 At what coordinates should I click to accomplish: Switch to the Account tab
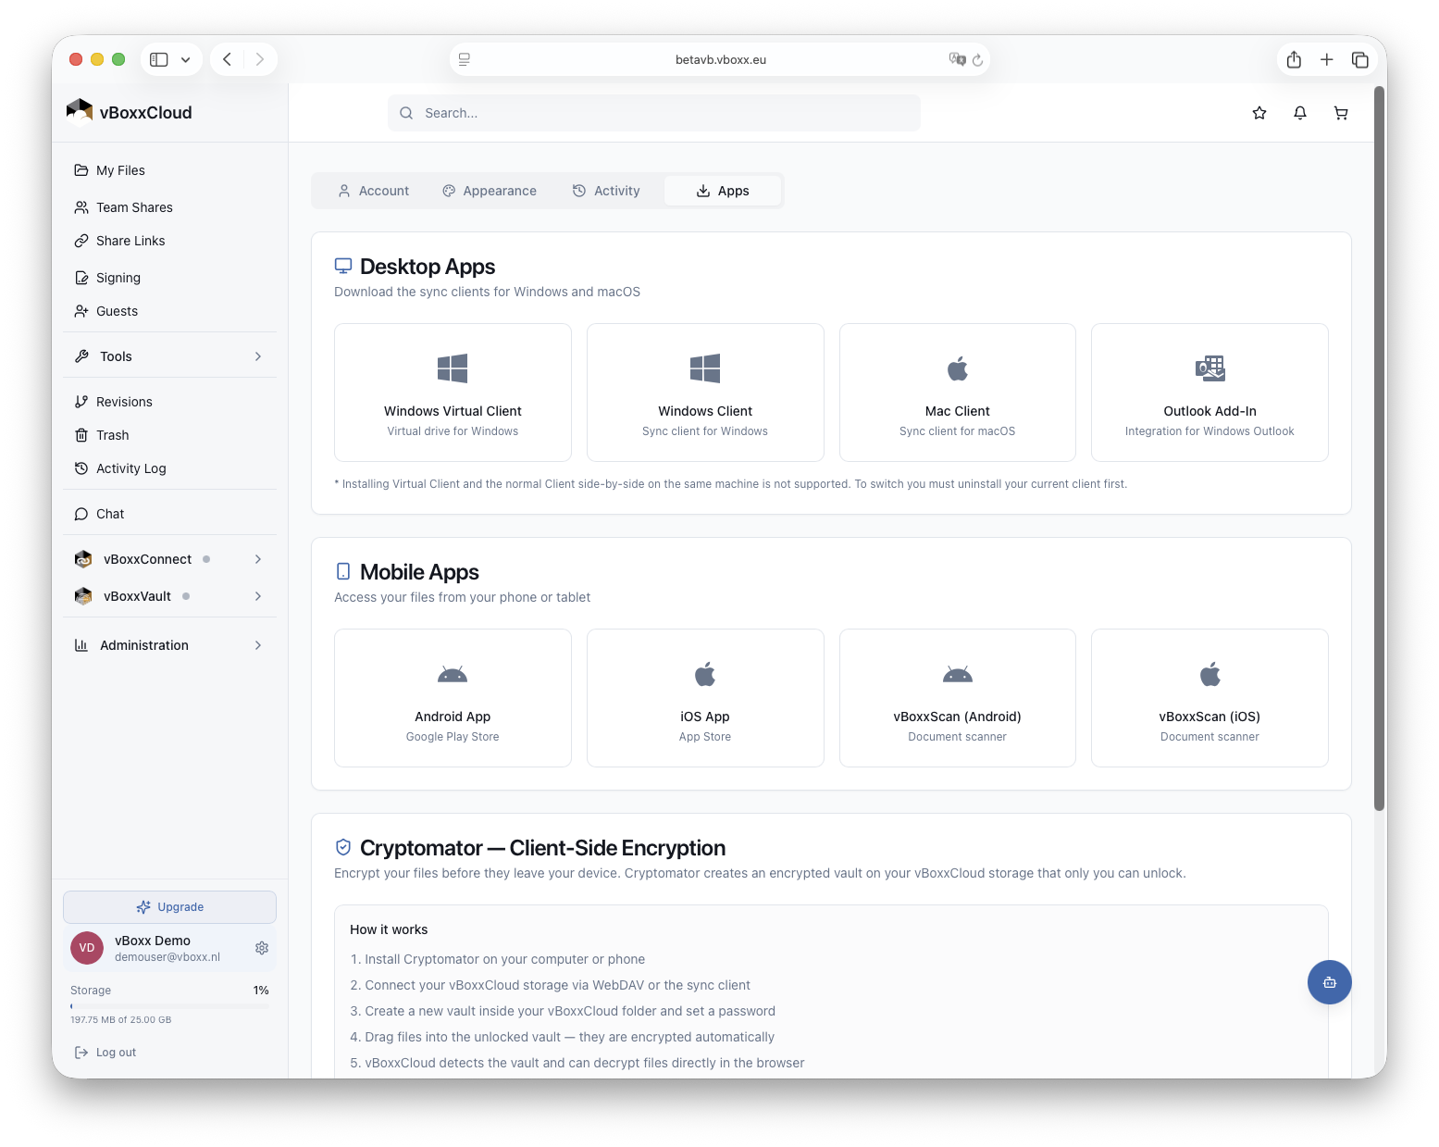[373, 191]
